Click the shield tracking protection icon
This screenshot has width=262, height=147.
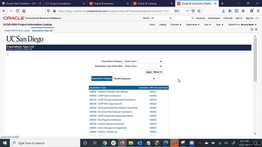pos(48,11)
